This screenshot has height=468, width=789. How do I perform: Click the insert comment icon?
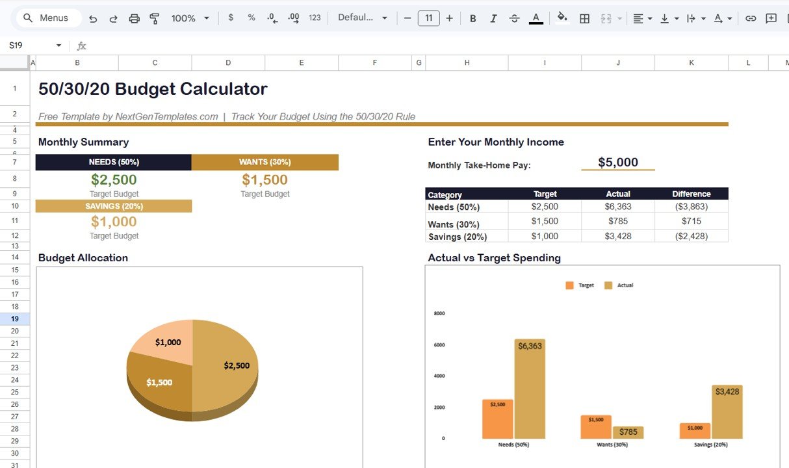[771, 18]
